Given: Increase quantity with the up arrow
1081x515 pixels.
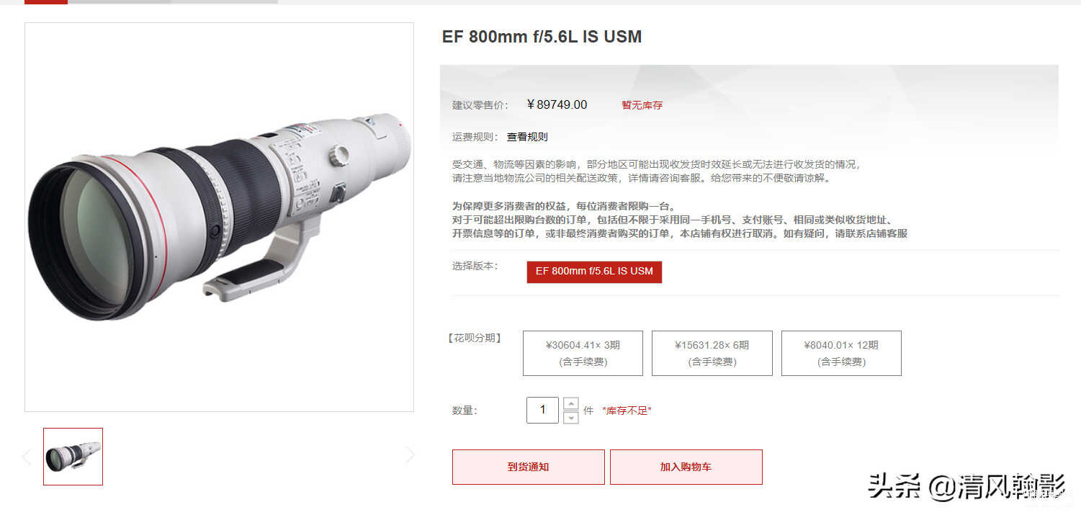Looking at the screenshot, I should [x=570, y=404].
